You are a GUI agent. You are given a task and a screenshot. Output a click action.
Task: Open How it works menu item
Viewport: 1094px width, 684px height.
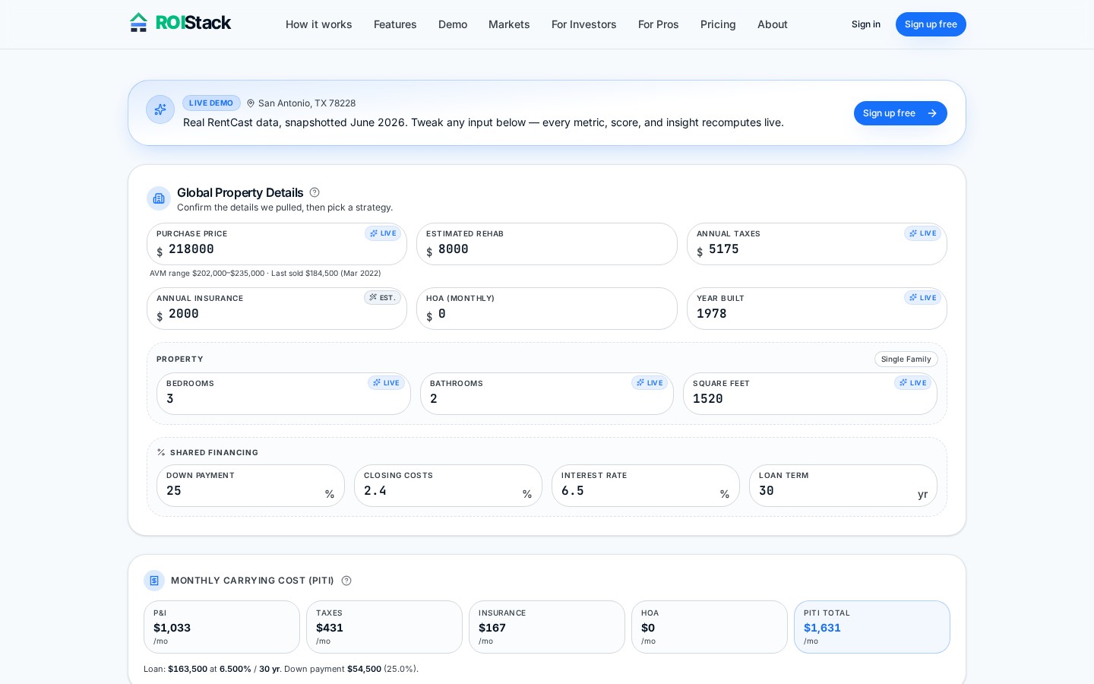319,24
